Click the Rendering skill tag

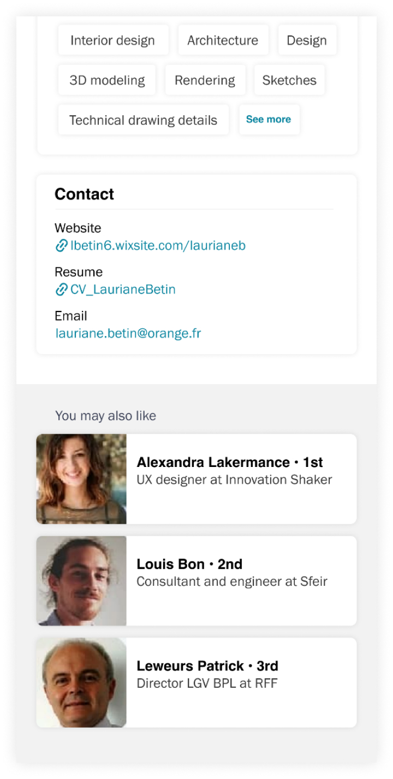click(205, 80)
